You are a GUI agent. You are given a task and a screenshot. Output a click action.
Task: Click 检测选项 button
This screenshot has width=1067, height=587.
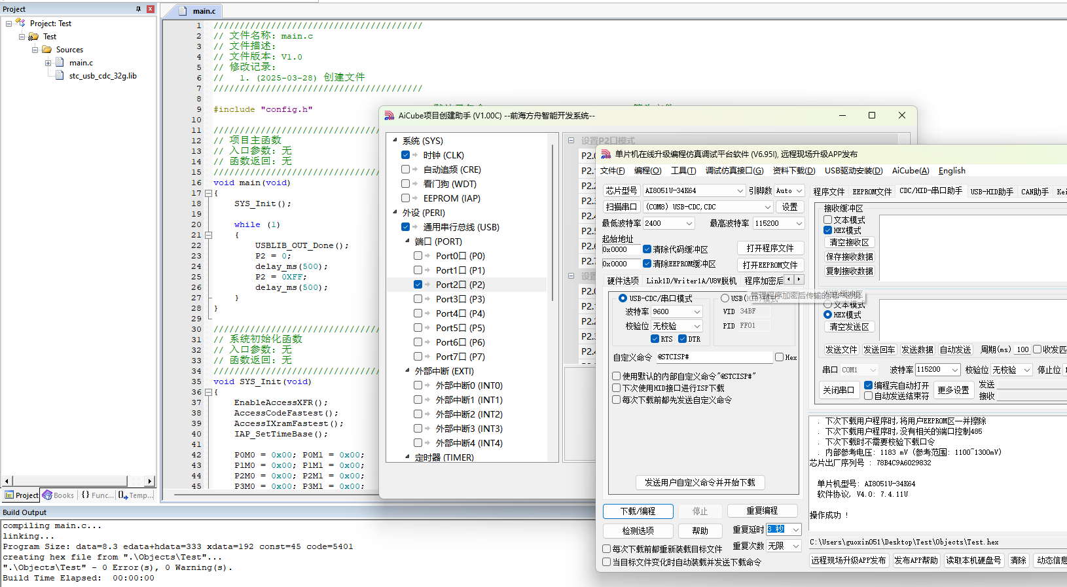coord(638,531)
